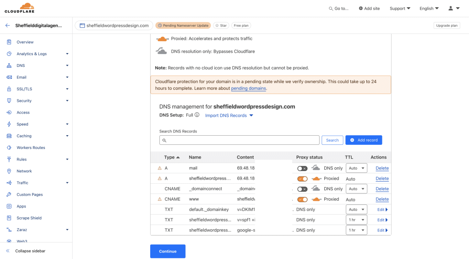
Task: Open the Go to... search
Action: pyautogui.click(x=338, y=8)
